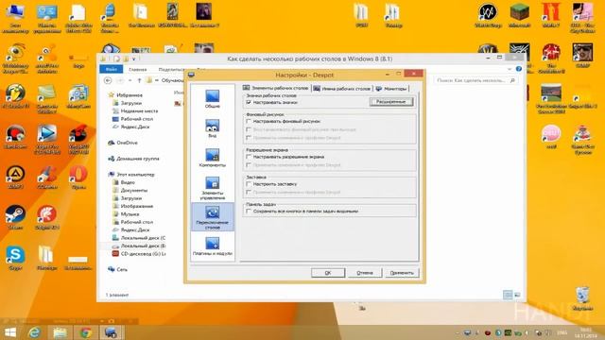Switch to Элементы рабочих столов tab
Image resolution: width=605 pixels, height=340 pixels.
coord(276,88)
